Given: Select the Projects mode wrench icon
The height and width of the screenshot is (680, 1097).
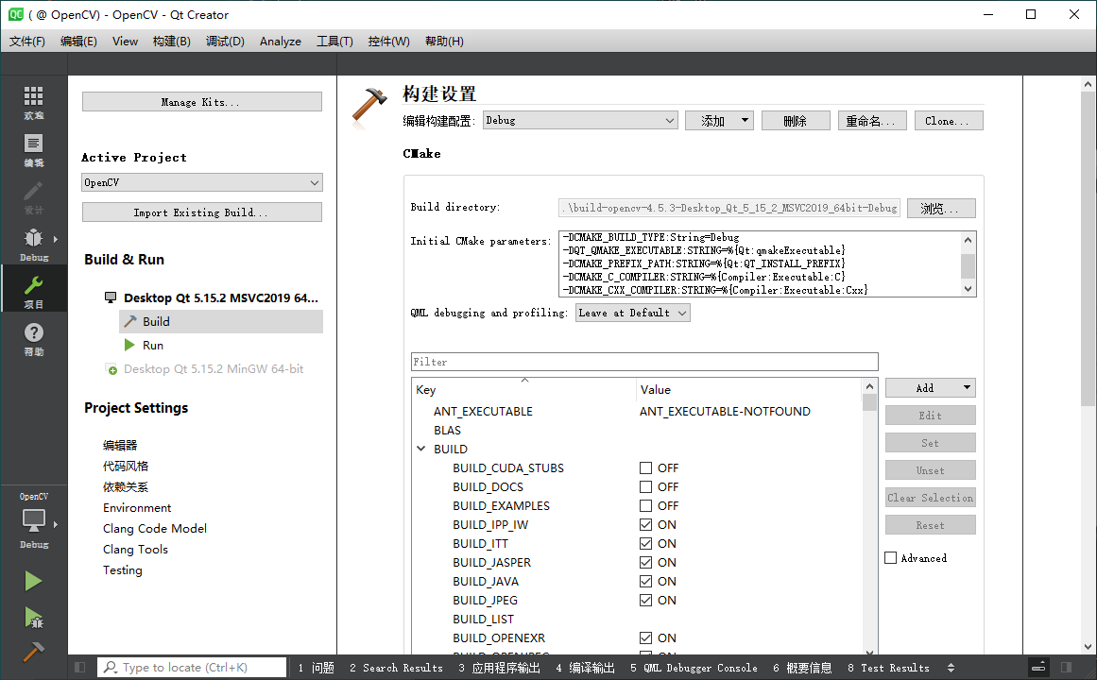Looking at the screenshot, I should [34, 285].
